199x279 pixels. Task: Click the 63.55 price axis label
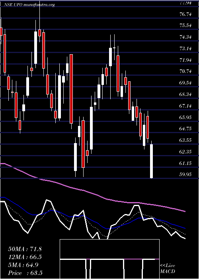coord(186,140)
